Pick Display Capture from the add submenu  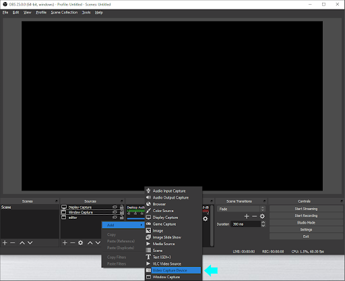173,218
